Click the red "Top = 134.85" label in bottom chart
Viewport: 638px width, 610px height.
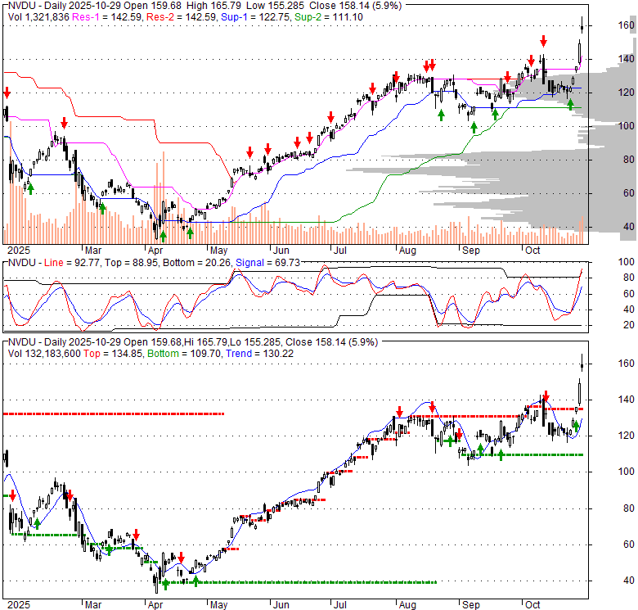pyautogui.click(x=113, y=354)
